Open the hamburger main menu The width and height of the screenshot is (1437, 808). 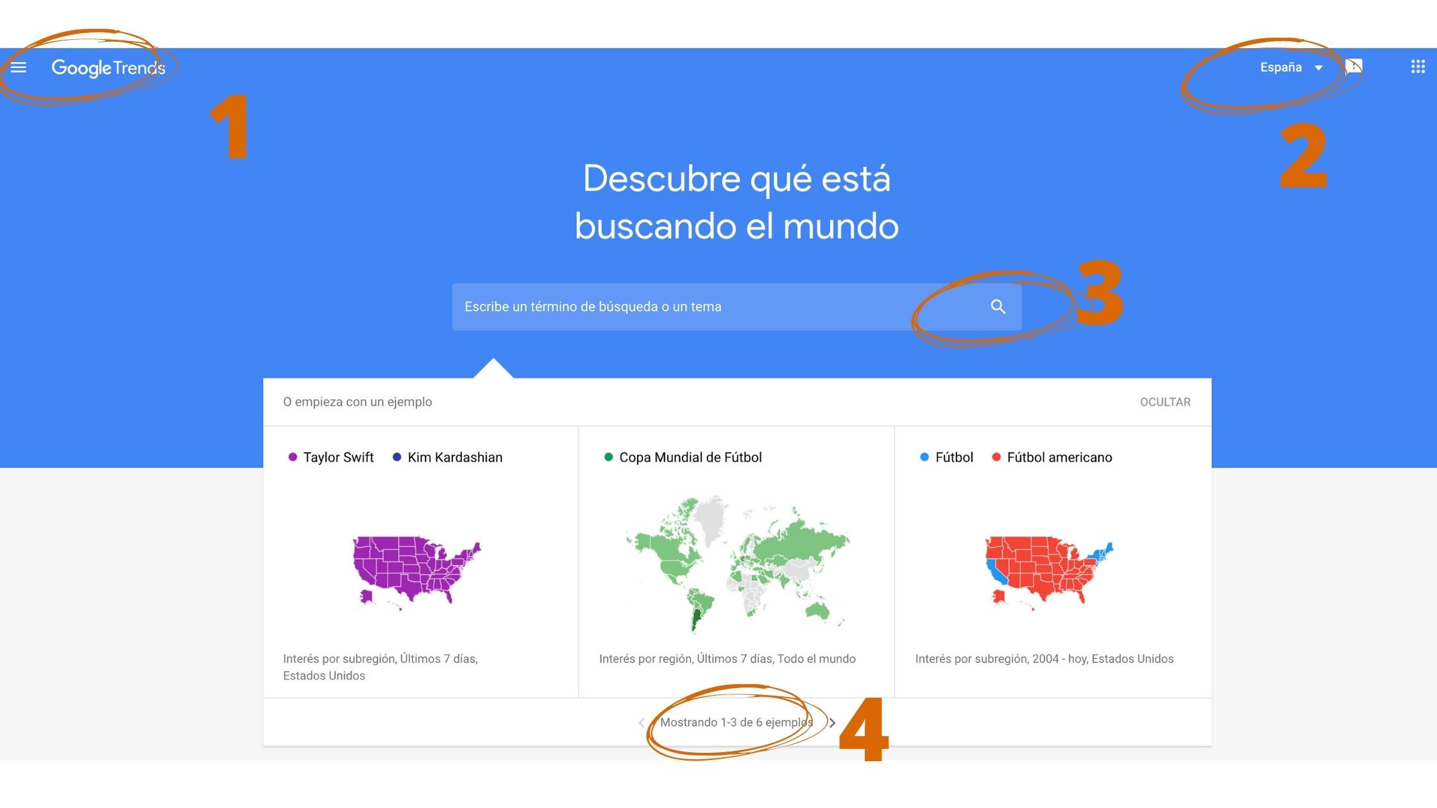19,67
